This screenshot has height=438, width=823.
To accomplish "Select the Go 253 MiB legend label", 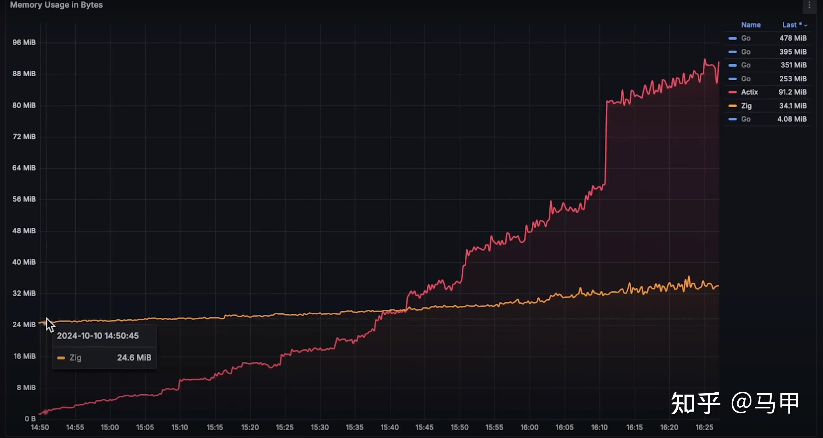I will point(746,79).
